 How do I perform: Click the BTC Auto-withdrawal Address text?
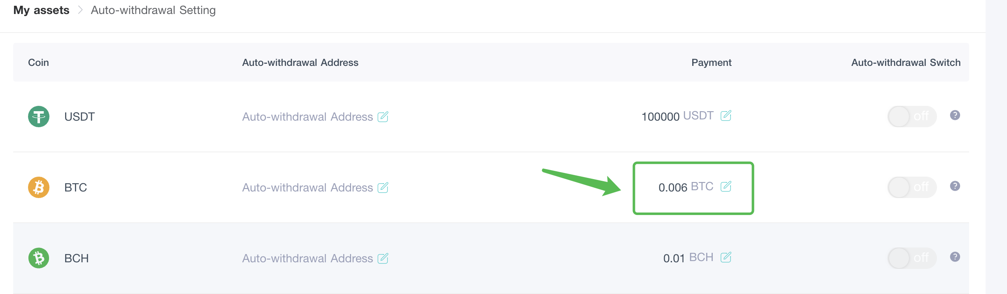click(x=307, y=187)
